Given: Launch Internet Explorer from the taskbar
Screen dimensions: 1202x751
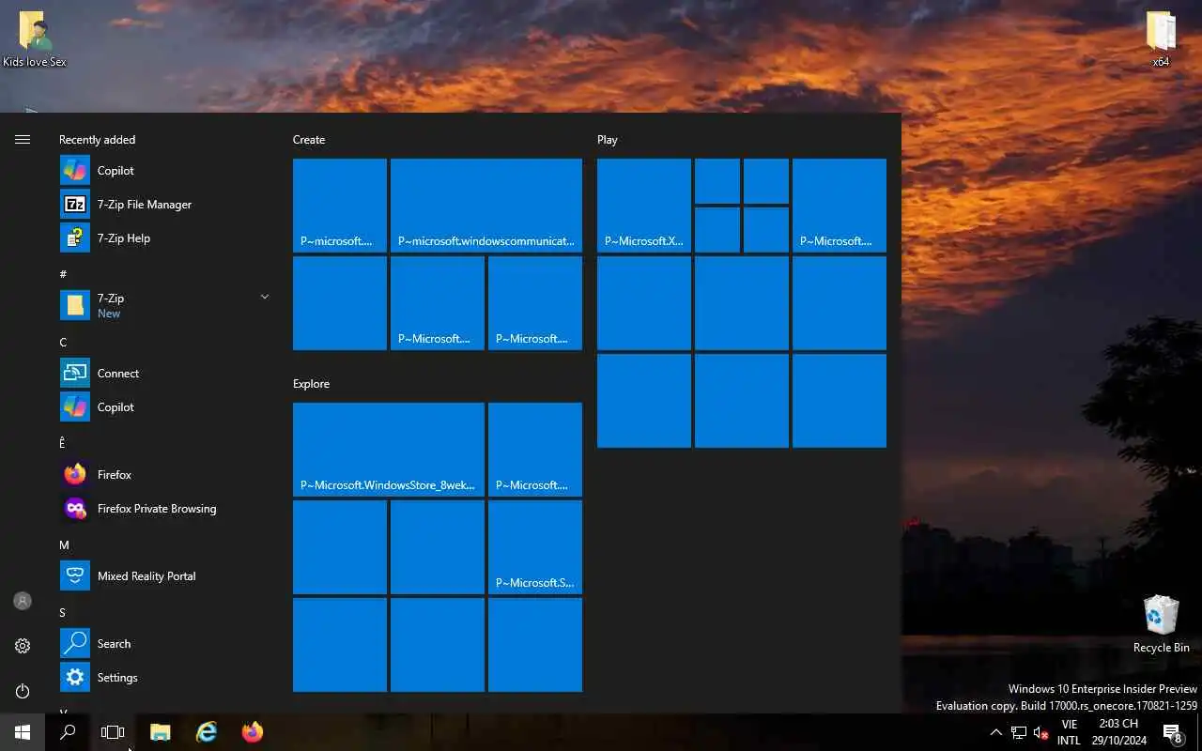Looking at the screenshot, I should tap(206, 732).
